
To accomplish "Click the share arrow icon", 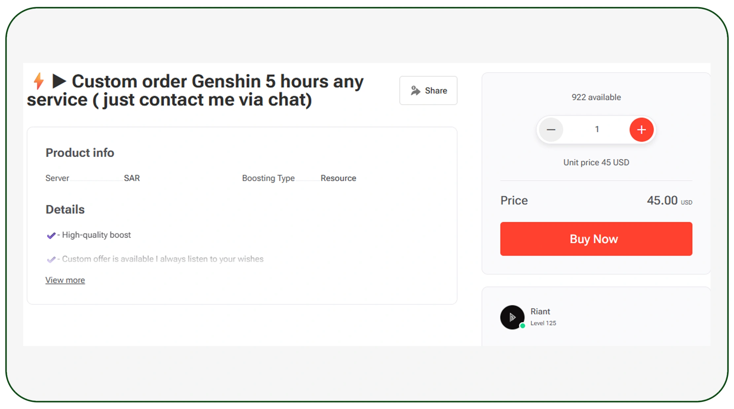I will tap(415, 90).
